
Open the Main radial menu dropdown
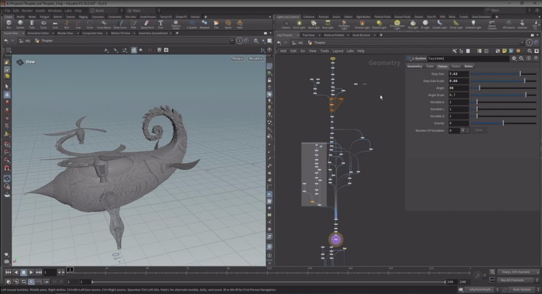point(143,11)
